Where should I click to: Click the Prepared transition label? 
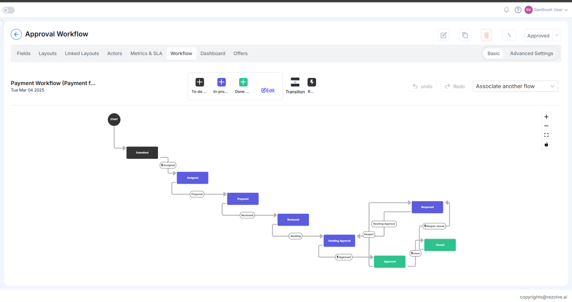pos(197,194)
